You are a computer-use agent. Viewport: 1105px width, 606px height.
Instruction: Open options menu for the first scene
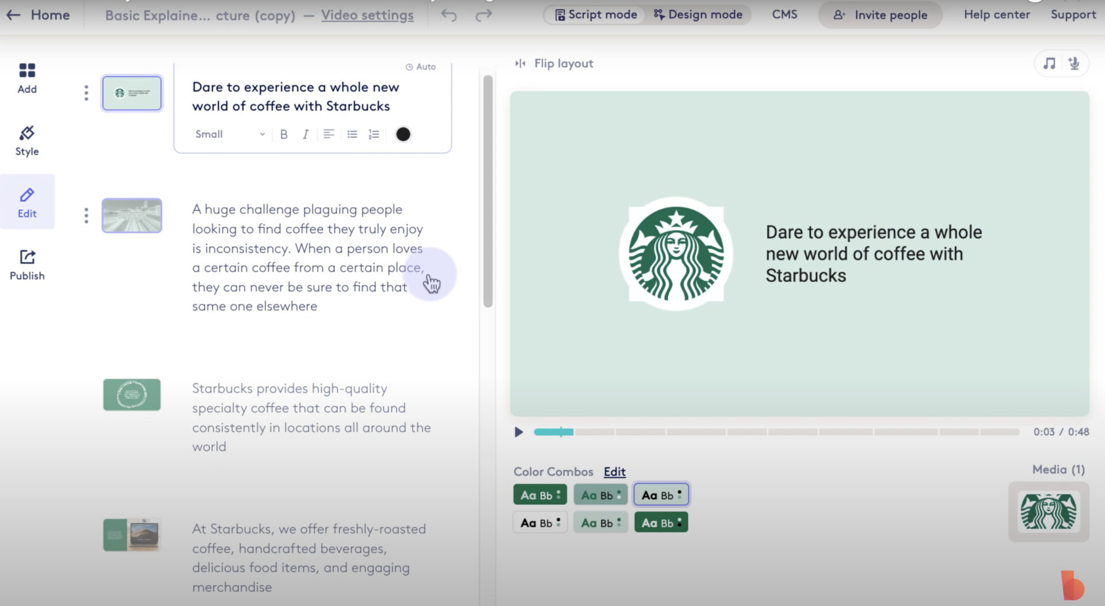click(86, 93)
